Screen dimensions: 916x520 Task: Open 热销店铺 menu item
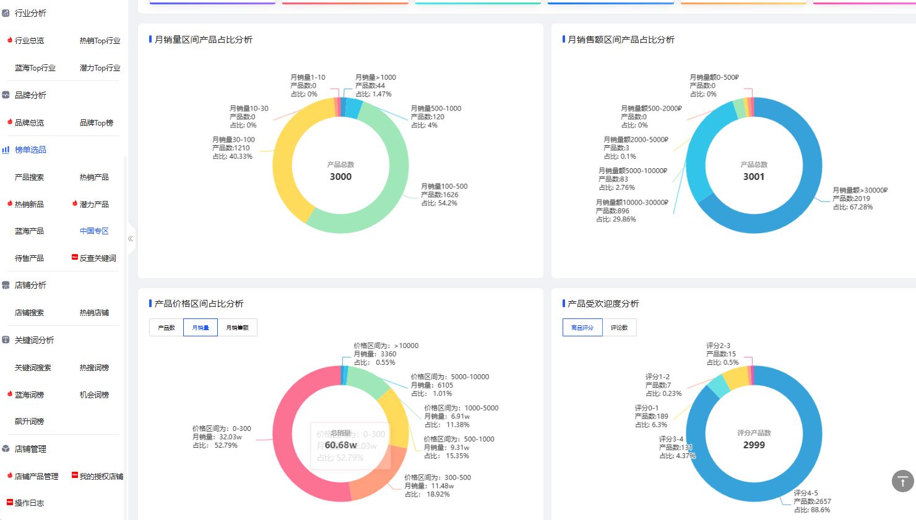(94, 313)
